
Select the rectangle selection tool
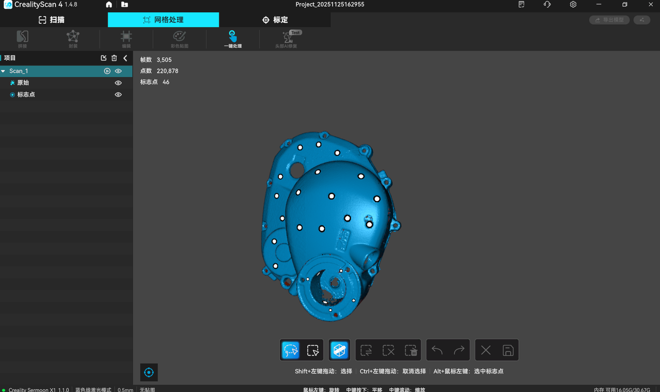click(313, 350)
